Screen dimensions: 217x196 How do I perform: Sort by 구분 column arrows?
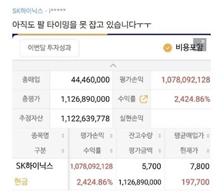63,151
